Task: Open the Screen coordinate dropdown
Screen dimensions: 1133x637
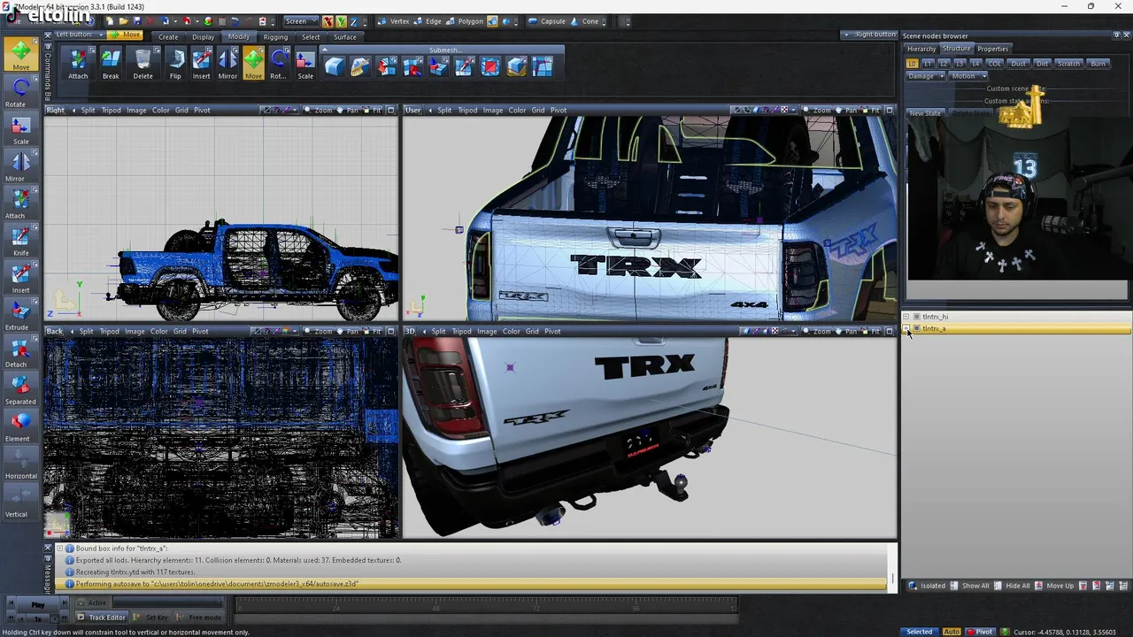Action: [299, 21]
